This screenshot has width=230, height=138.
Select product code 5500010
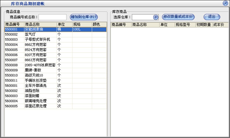coord(11,75)
